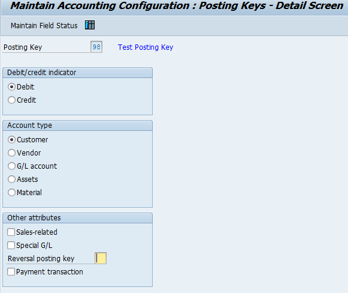Select Material account type
The height and width of the screenshot is (293, 348).
coord(11,193)
